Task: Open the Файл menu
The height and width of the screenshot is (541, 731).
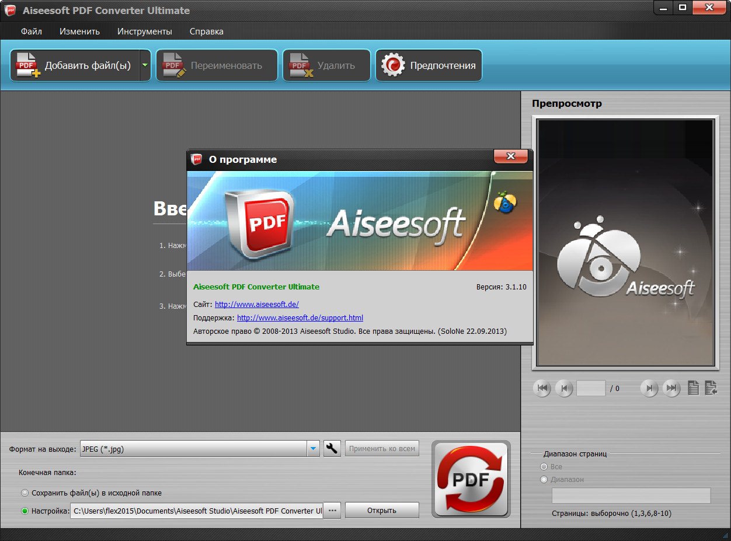Action: (32, 32)
